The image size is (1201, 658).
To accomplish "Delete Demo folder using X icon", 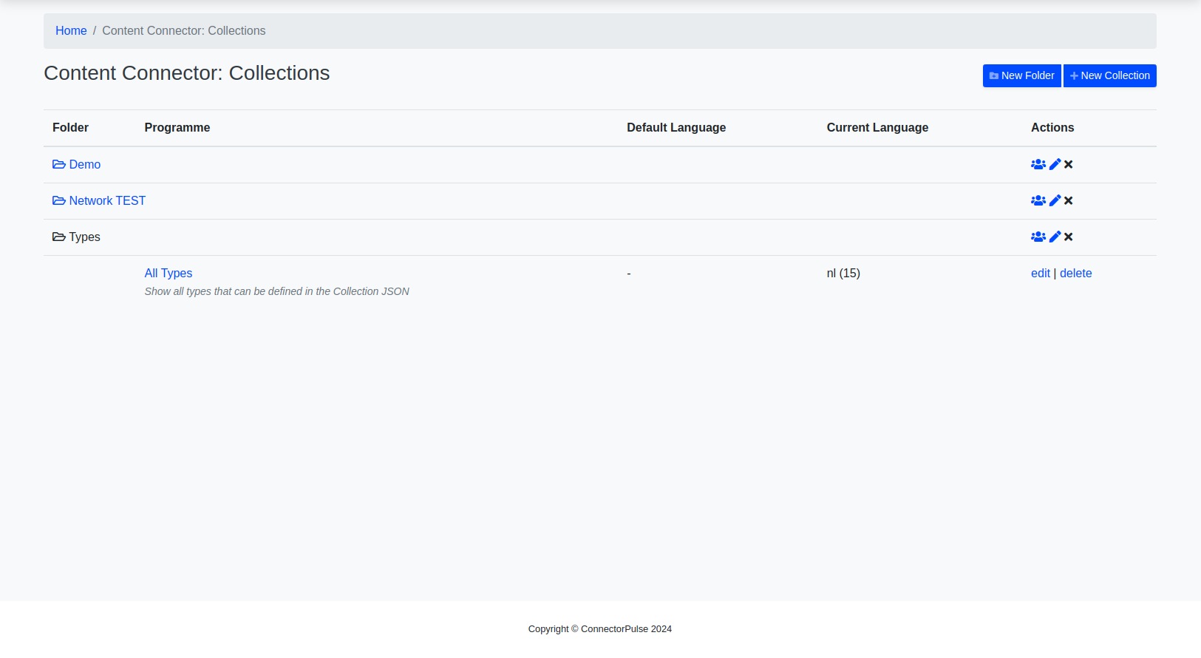I will pos(1068,164).
